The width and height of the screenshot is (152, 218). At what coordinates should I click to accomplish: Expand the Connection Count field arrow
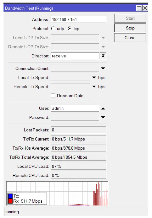(x=103, y=68)
